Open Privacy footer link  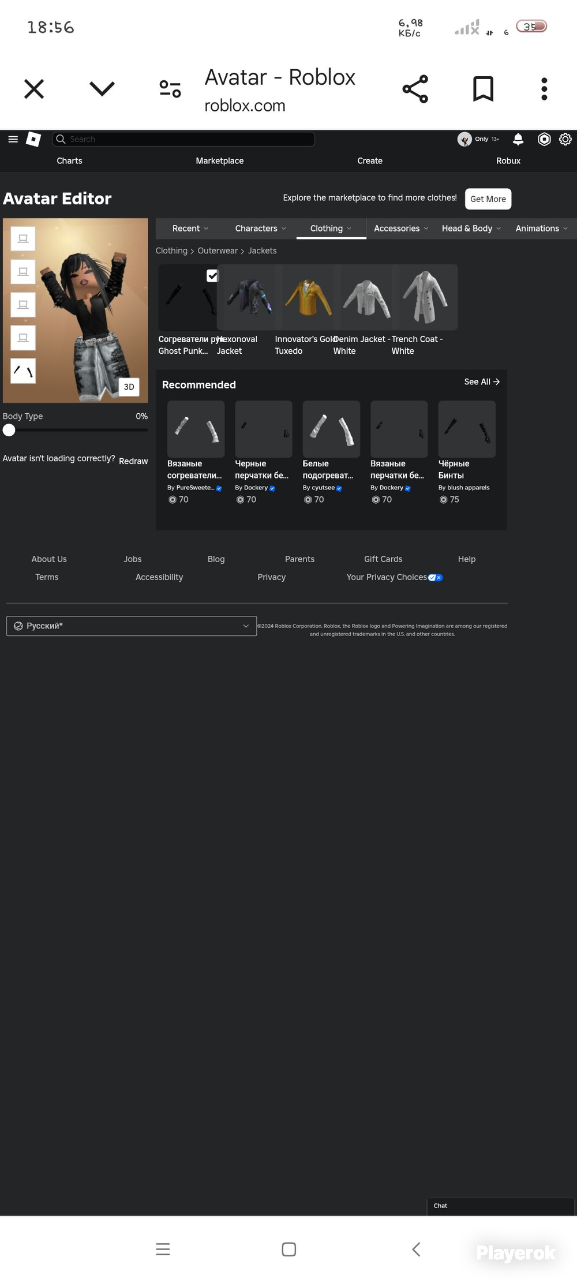(x=272, y=577)
